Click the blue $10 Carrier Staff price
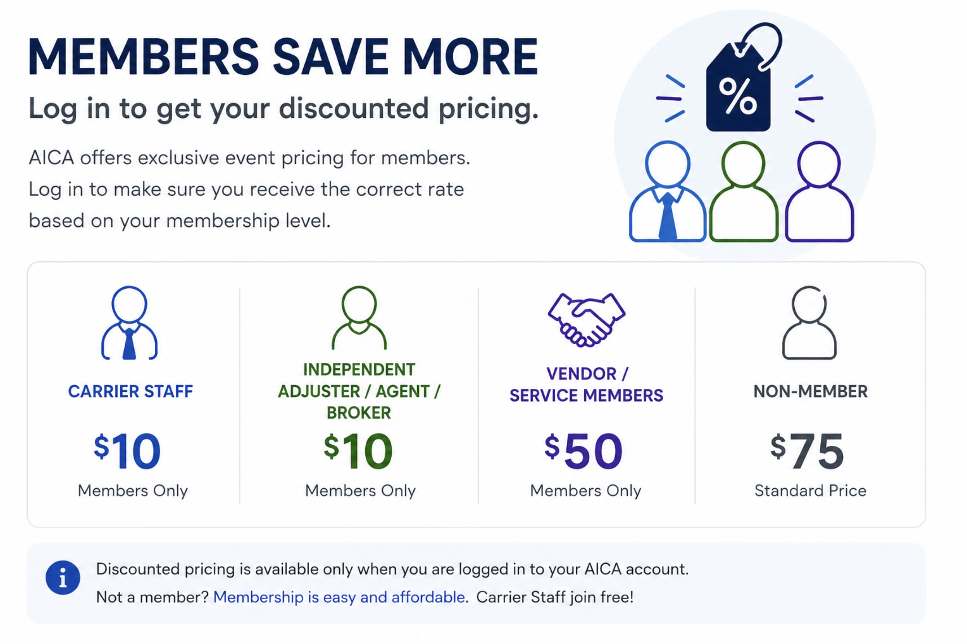Image resolution: width=967 pixels, height=644 pixels. [x=127, y=451]
